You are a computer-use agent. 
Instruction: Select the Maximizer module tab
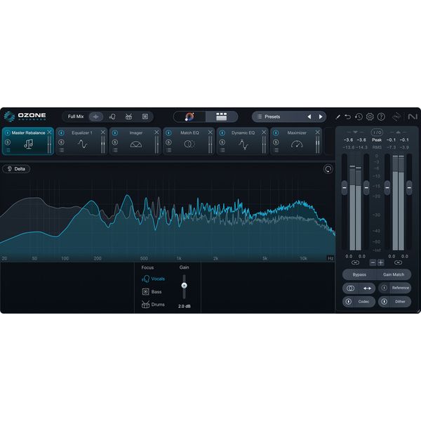tap(296, 141)
